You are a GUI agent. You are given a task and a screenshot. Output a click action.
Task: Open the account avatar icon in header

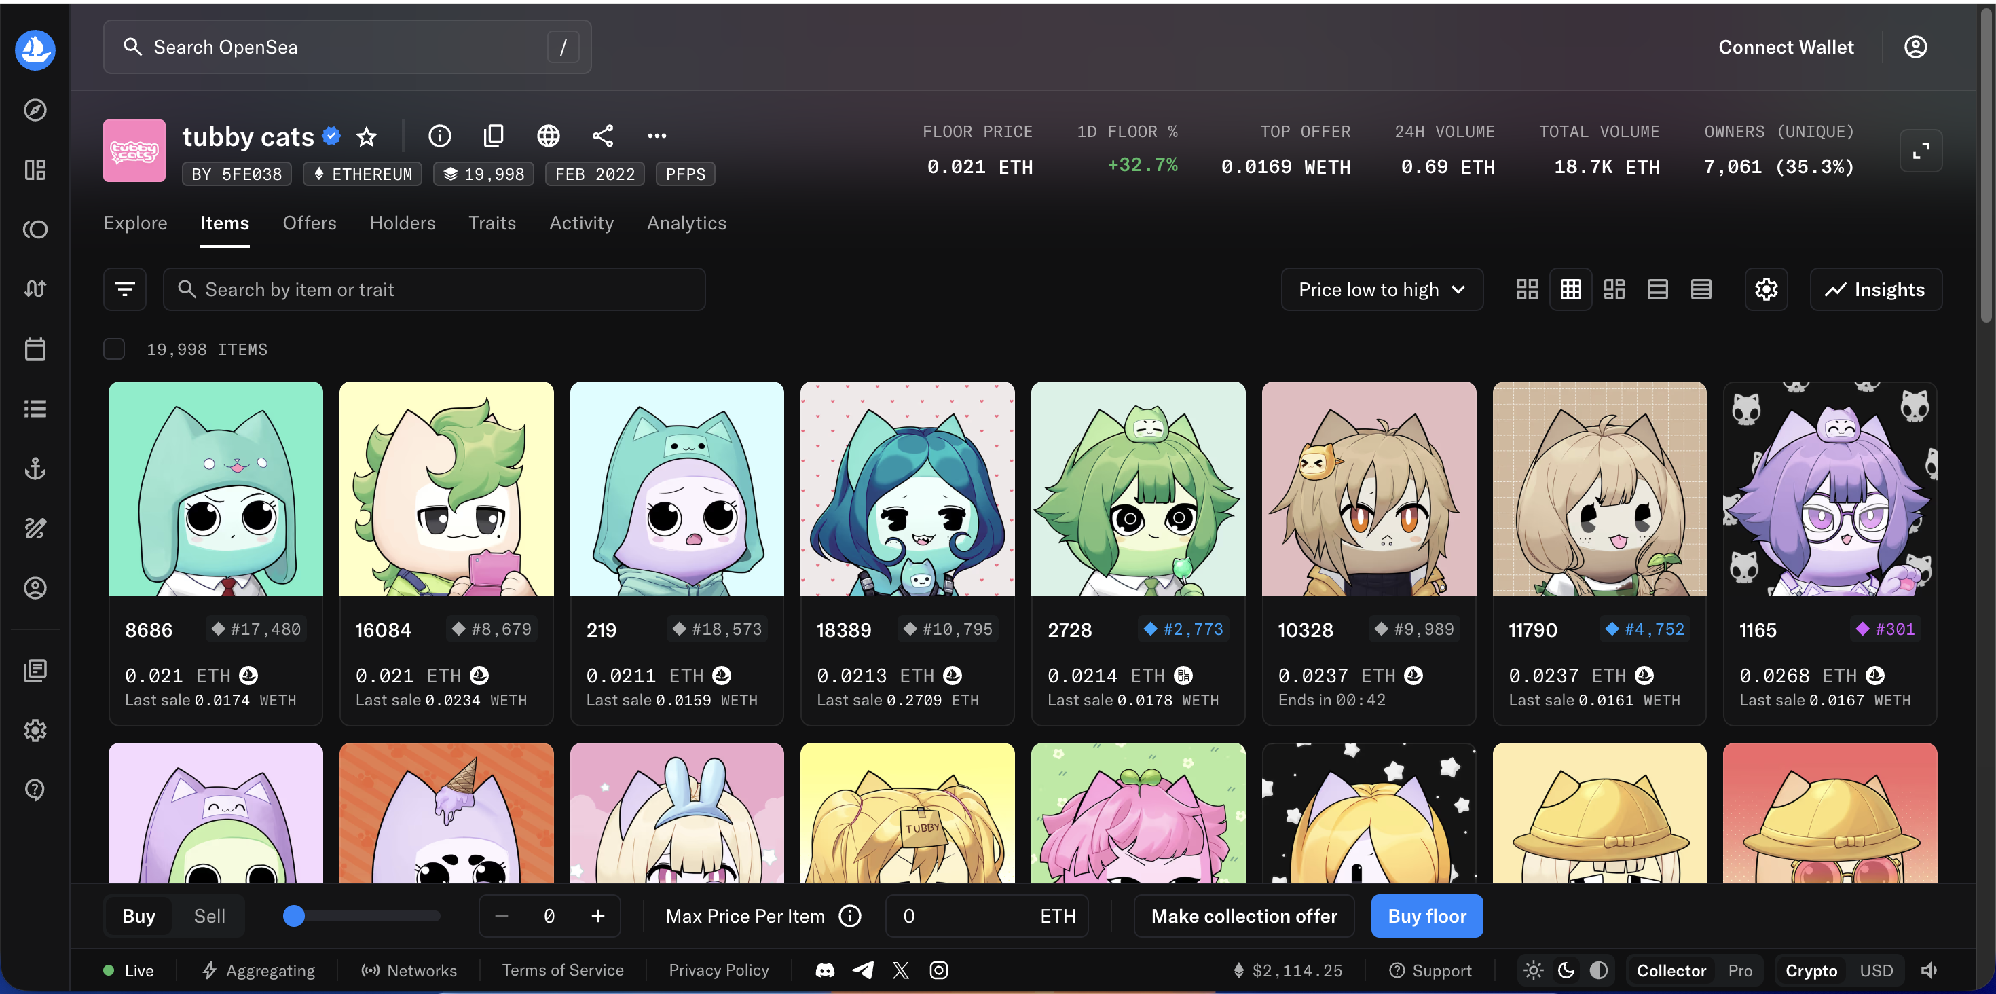[x=1915, y=48]
